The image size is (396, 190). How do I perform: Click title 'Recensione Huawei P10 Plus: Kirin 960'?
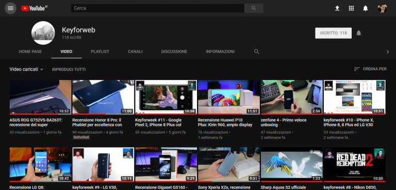click(x=225, y=122)
